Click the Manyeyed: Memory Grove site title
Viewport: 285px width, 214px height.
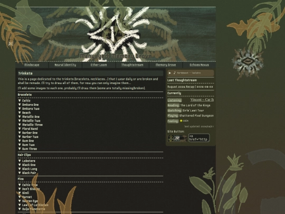(116, 56)
